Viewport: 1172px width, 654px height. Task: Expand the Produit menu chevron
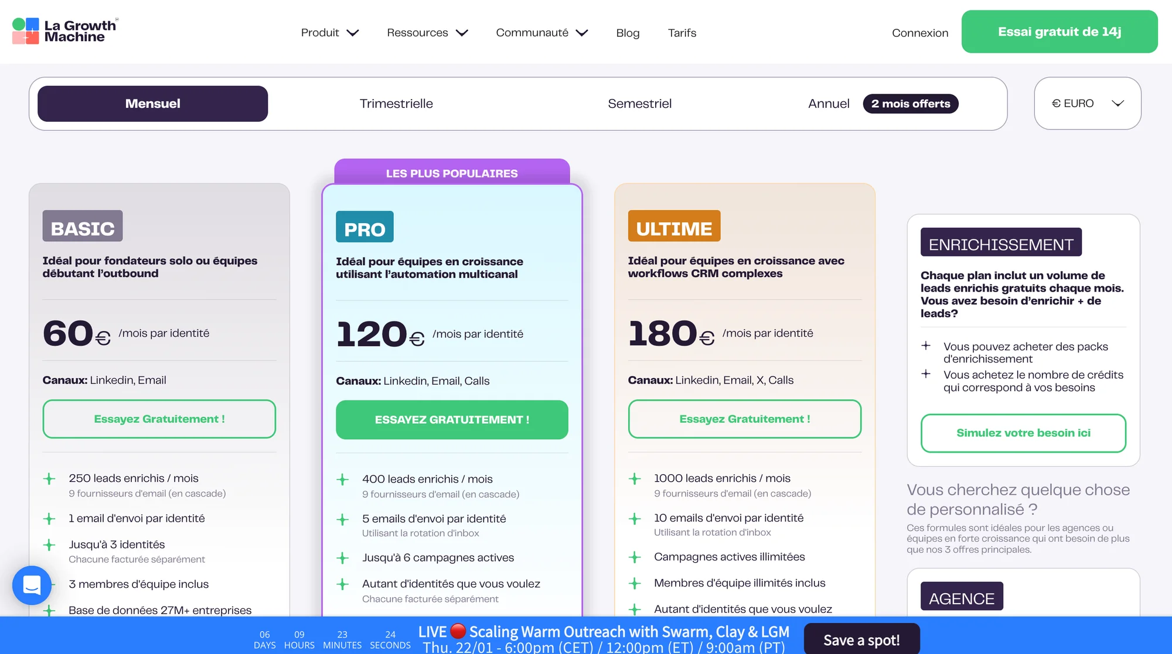pos(353,33)
